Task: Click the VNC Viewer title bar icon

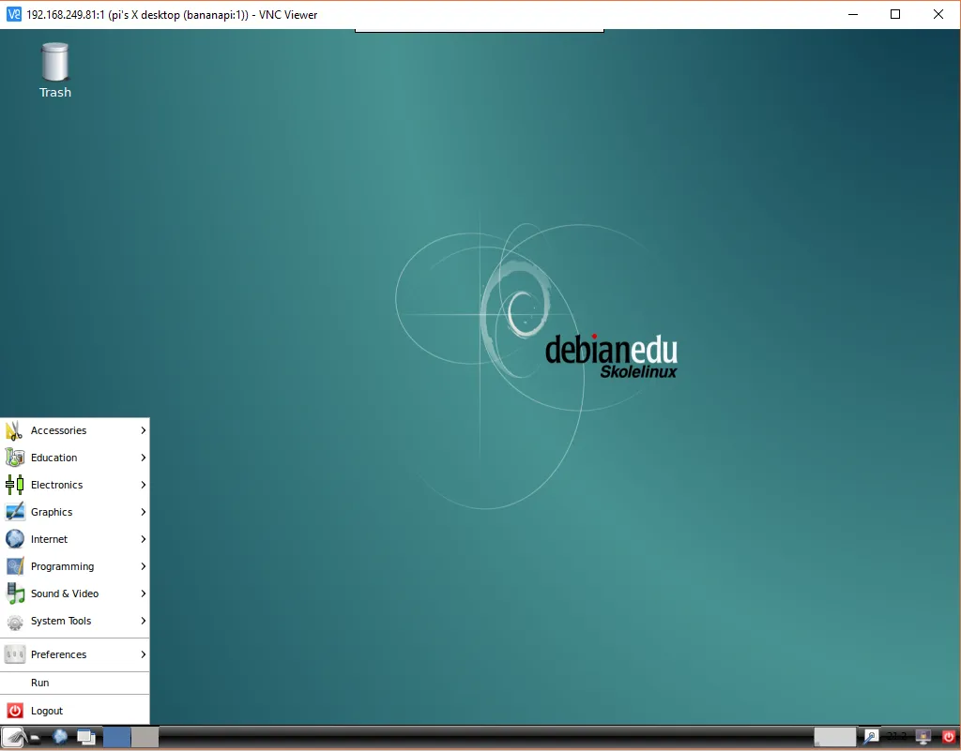Action: tap(13, 14)
